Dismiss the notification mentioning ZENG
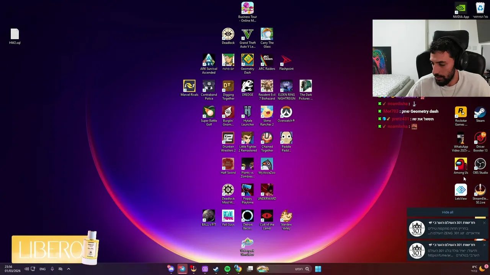This screenshot has height=275, width=490. [x=484, y=223]
